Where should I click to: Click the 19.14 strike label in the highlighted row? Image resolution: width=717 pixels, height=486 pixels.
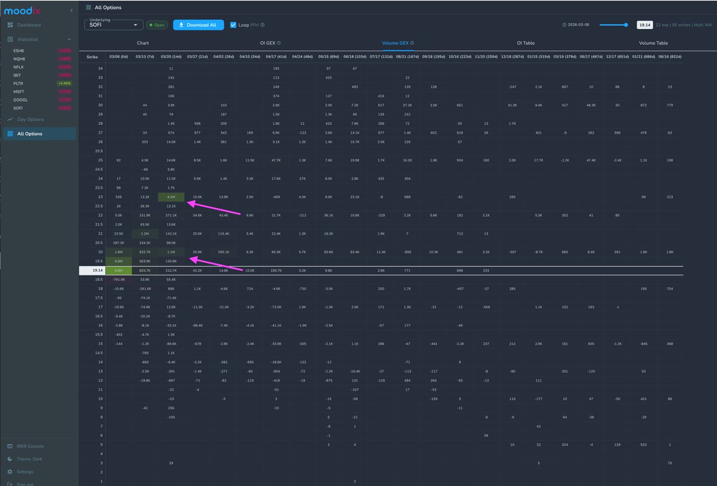point(92,270)
